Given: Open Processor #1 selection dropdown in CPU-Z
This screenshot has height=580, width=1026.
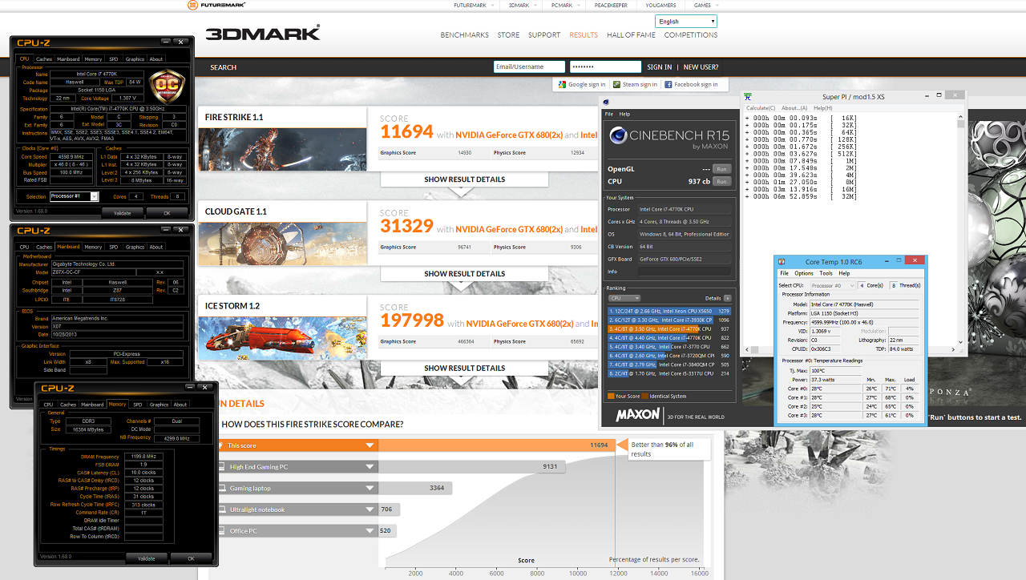Looking at the screenshot, I should pyautogui.click(x=73, y=196).
